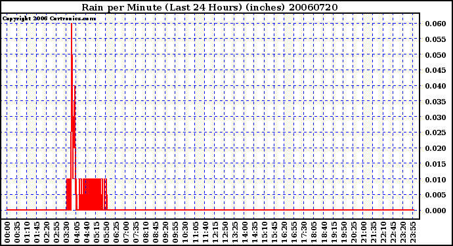The width and height of the screenshot is (453, 246).
Task: Click the 0.055 y-axis label
Action: pos(435,39)
